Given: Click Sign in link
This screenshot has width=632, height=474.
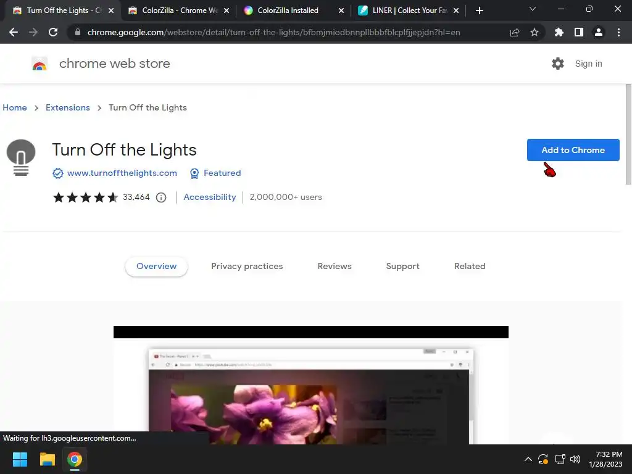Looking at the screenshot, I should pos(588,64).
